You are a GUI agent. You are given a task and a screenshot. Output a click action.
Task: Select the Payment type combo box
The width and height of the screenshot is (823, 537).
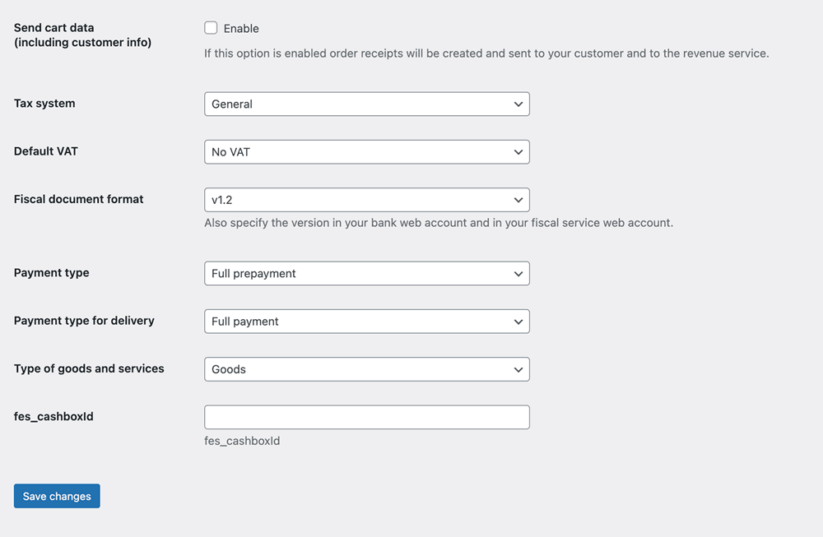point(366,273)
